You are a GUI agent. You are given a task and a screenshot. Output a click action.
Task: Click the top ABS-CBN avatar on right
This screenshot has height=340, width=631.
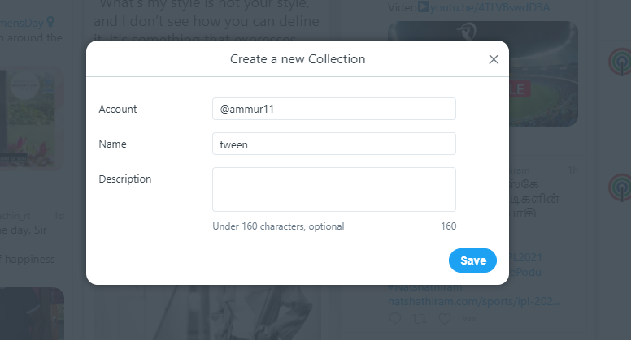click(620, 62)
